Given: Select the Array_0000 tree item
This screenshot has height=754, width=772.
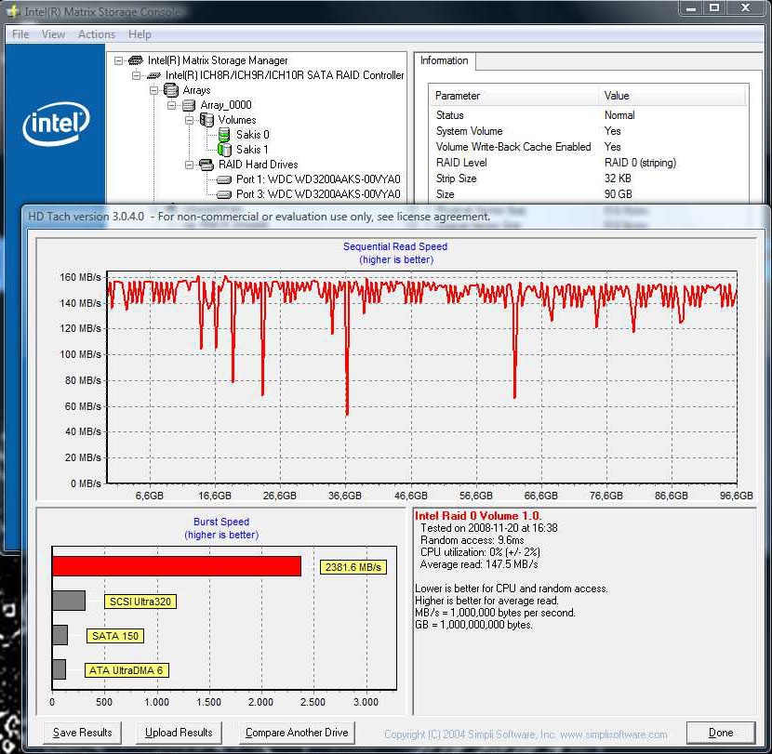Looking at the screenshot, I should 226,105.
